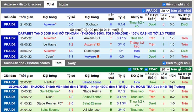Open Caen team link

click(50, 57)
